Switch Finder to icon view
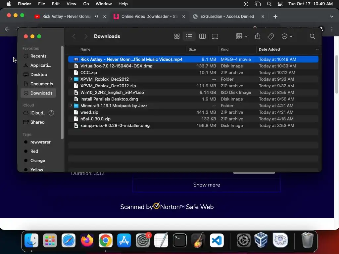Screen dimensions: 339x254 click(x=177, y=36)
